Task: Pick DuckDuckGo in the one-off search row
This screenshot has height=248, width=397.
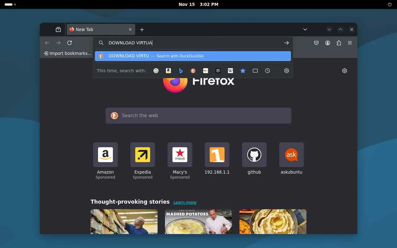Action: pos(193,71)
